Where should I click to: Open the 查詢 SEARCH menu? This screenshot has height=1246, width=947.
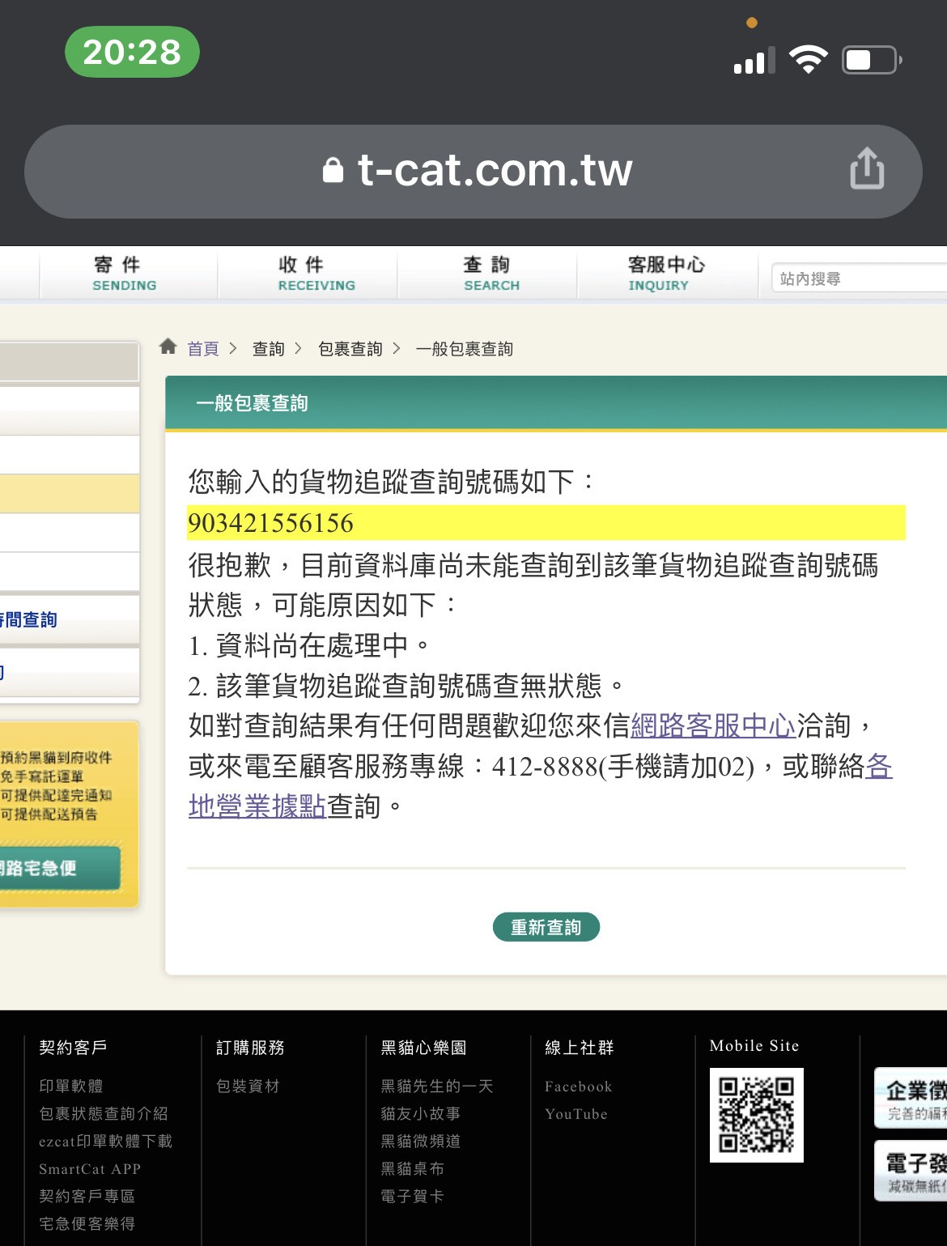(491, 274)
